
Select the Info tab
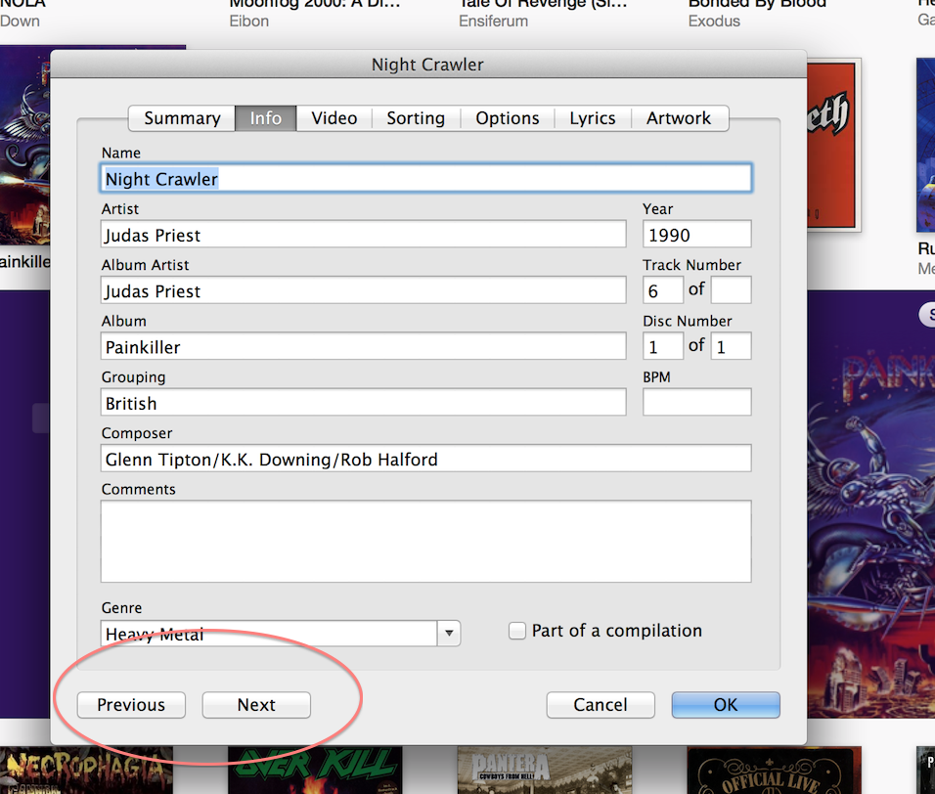tap(265, 118)
